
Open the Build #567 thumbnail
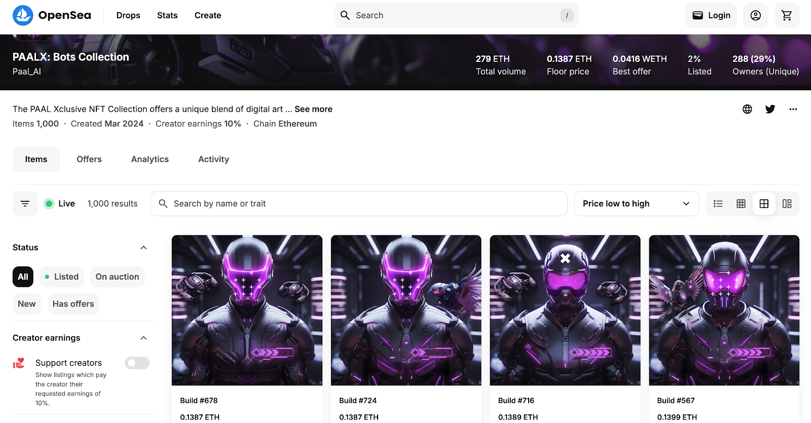pyautogui.click(x=724, y=310)
